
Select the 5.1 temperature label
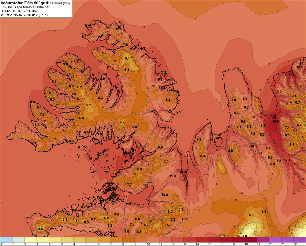point(127,58)
